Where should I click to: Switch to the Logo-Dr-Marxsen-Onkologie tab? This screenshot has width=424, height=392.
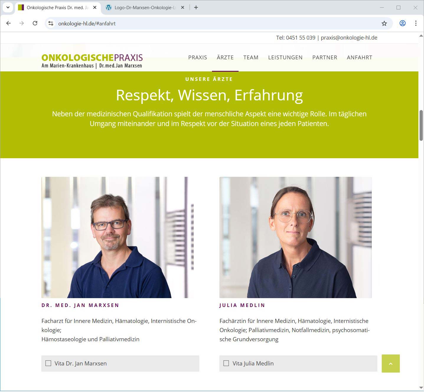pyautogui.click(x=145, y=7)
